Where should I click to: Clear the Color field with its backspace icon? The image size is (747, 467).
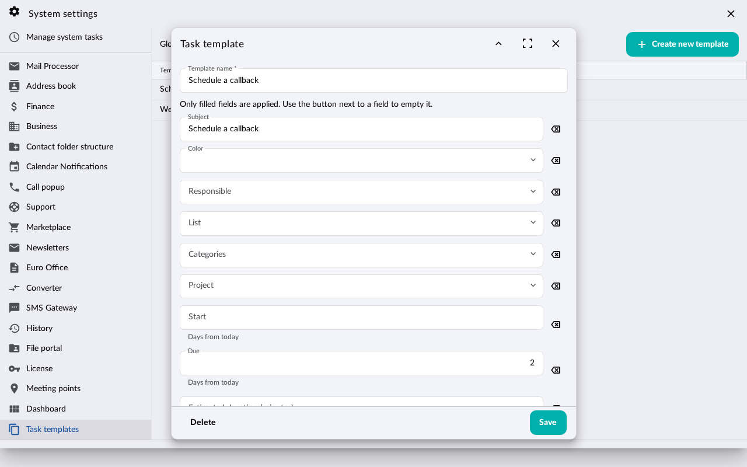point(556,161)
